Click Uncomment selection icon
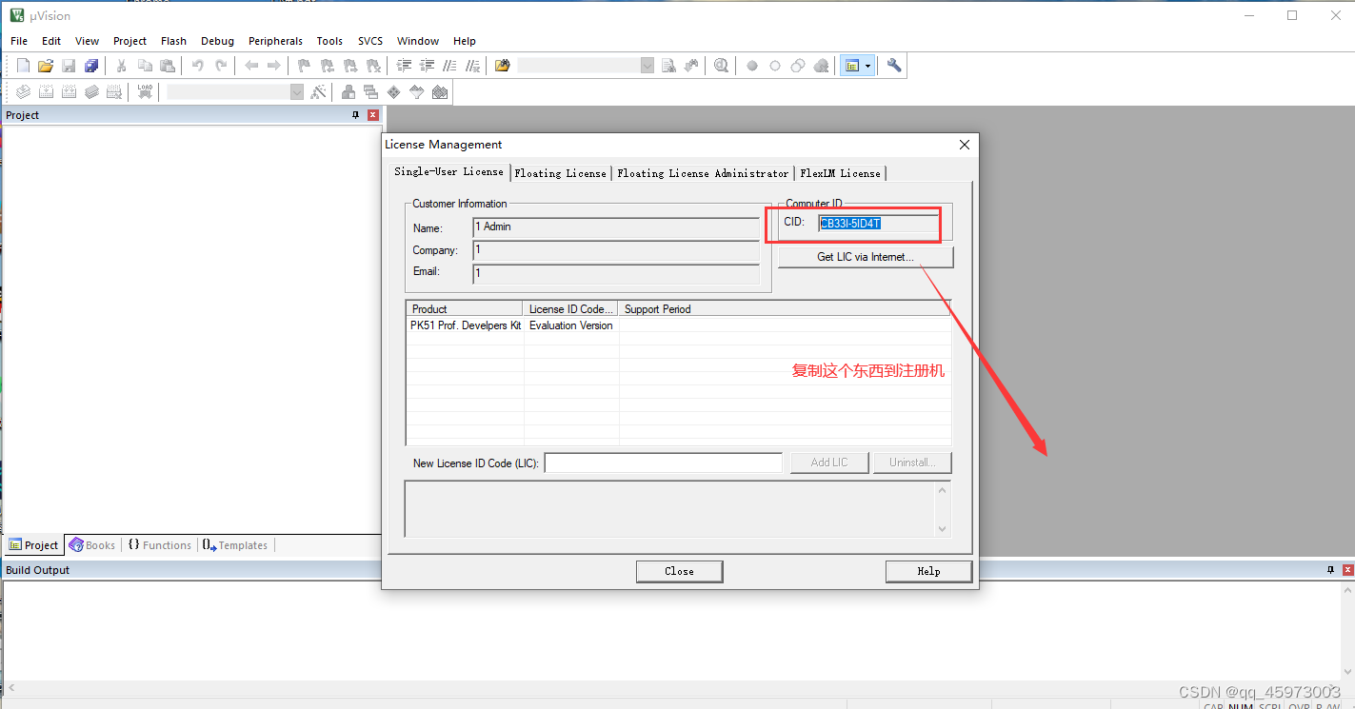This screenshot has width=1355, height=709. click(x=472, y=66)
